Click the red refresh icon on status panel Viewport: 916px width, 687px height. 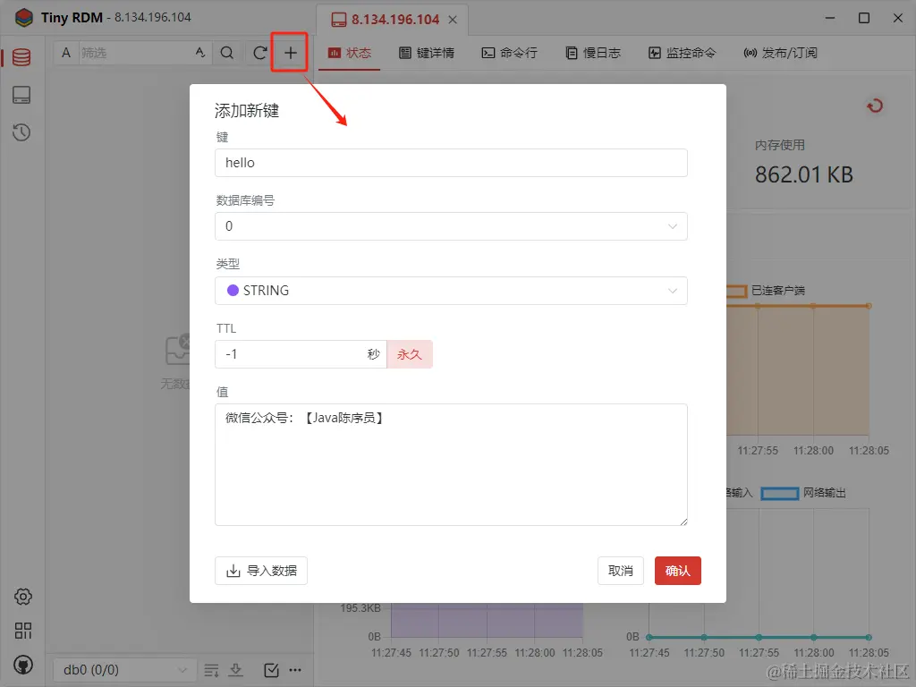click(x=875, y=106)
